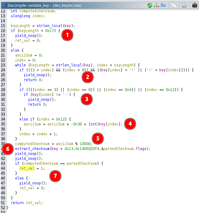
Task: Click red annotation marker 2
Action: [88, 77]
